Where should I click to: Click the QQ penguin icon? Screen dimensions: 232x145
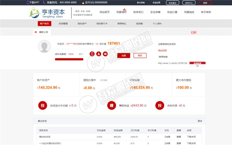83,2
